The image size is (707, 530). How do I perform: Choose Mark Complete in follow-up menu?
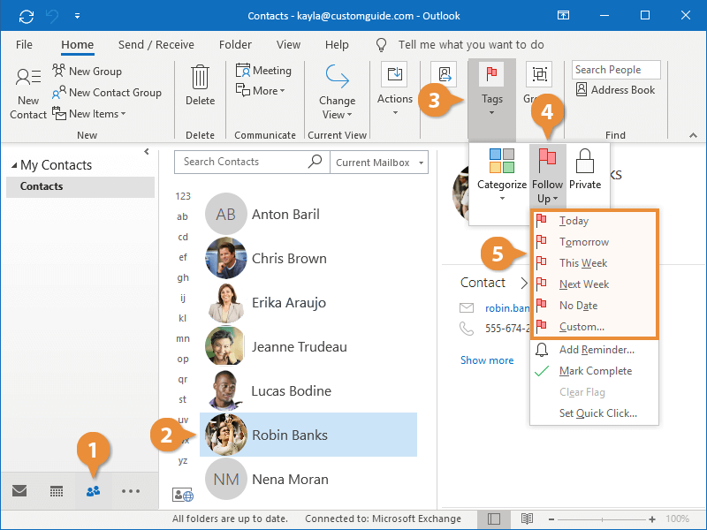594,371
